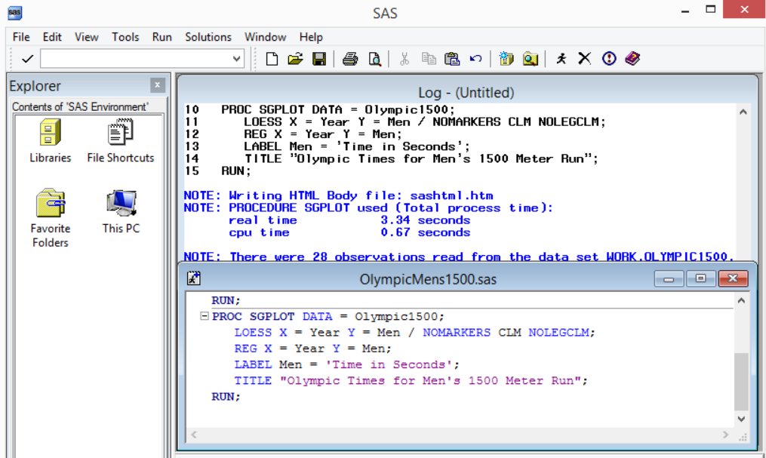
Task: Click the LOESS statement line in editor
Action: [x=415, y=333]
